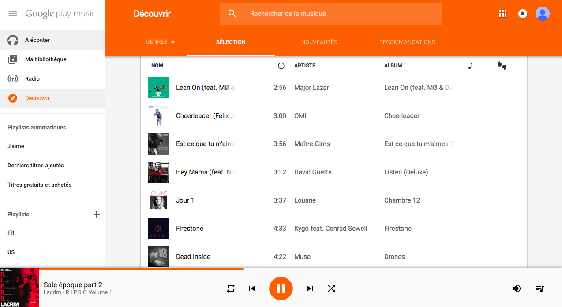The image size is (562, 307).
Task: Click the Jour 1 album thumbnail
Action: (x=158, y=200)
